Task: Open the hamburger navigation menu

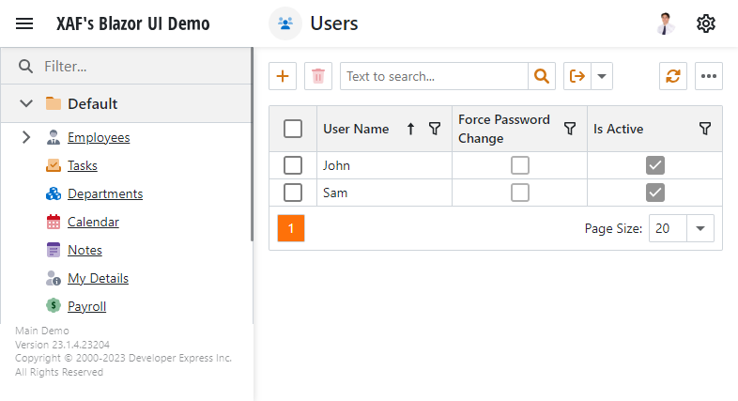Action: (x=24, y=23)
